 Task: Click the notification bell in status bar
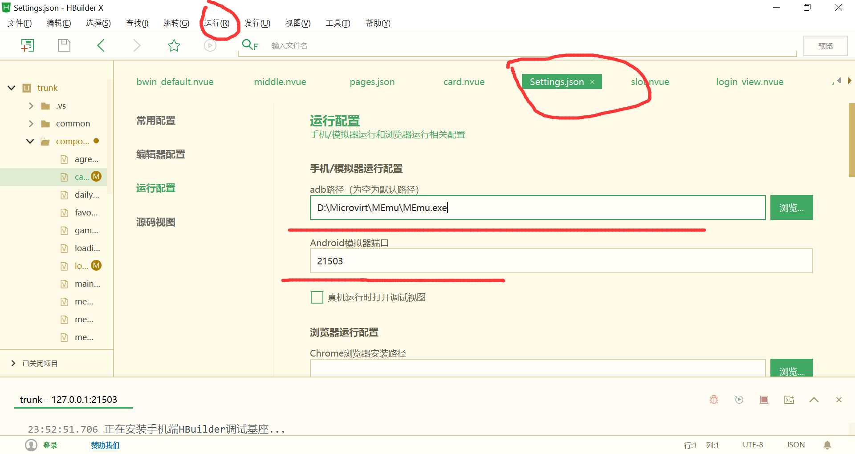[827, 445]
